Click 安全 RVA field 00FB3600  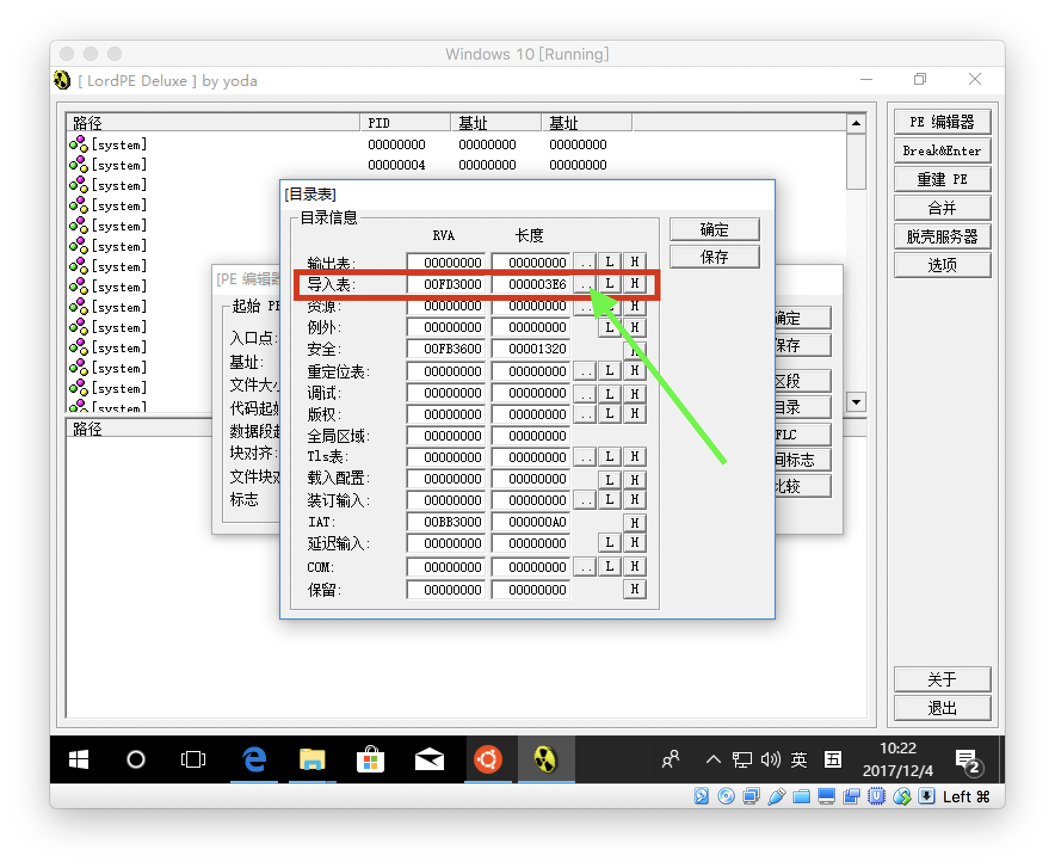(446, 349)
